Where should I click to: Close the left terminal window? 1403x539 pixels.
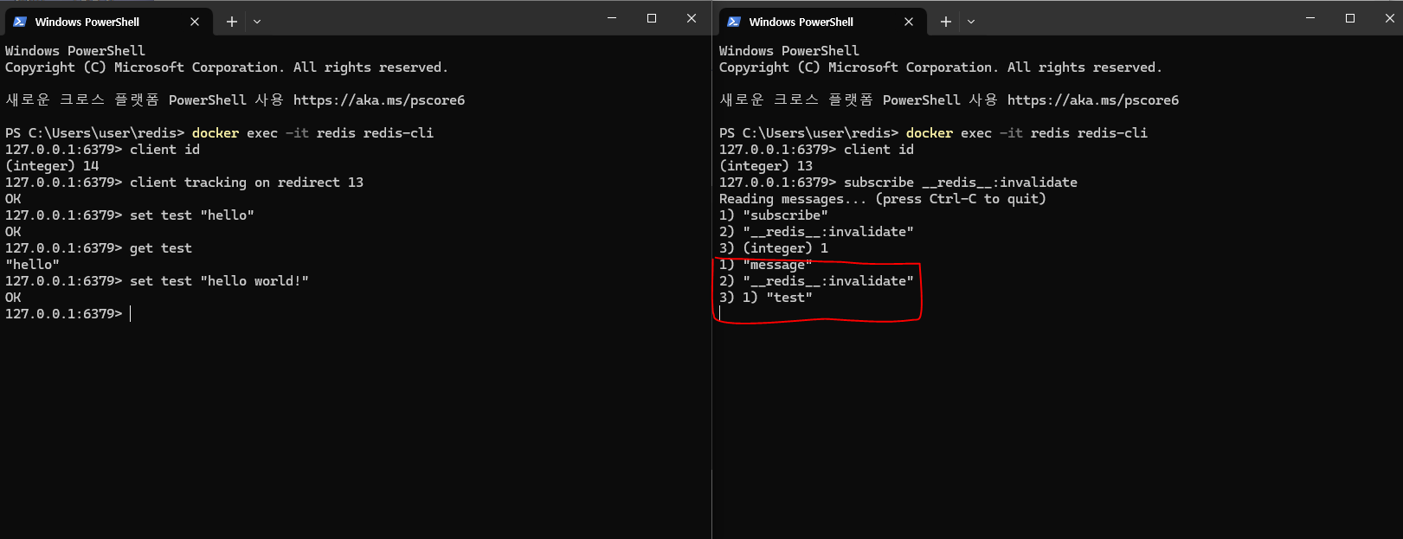(692, 18)
